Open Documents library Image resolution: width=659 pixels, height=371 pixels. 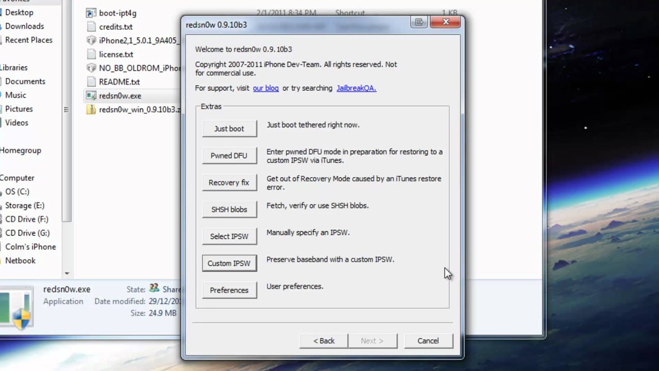pos(25,81)
